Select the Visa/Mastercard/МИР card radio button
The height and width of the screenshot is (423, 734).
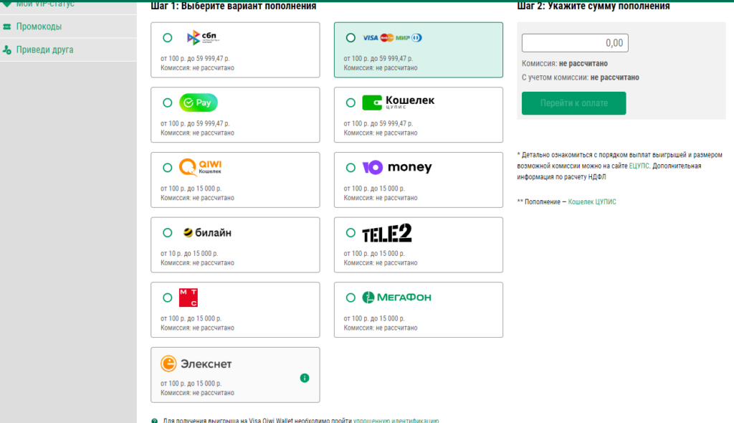pos(350,38)
